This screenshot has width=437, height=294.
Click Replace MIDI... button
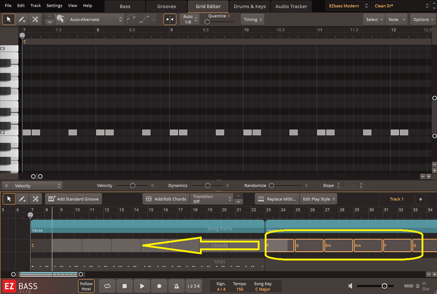277,199
